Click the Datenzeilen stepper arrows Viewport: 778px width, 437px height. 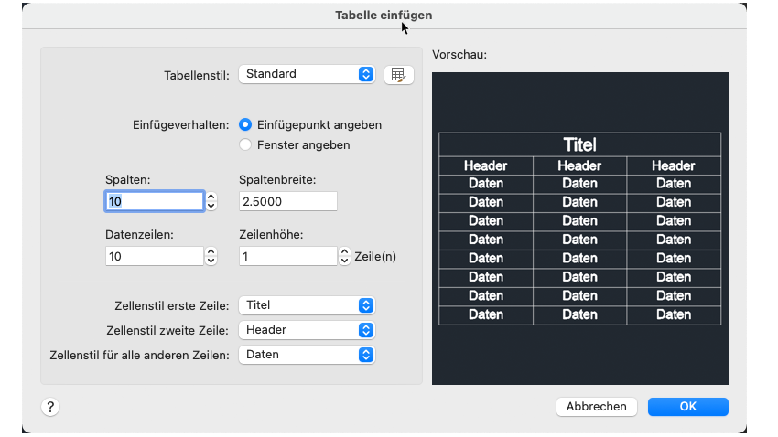(211, 257)
